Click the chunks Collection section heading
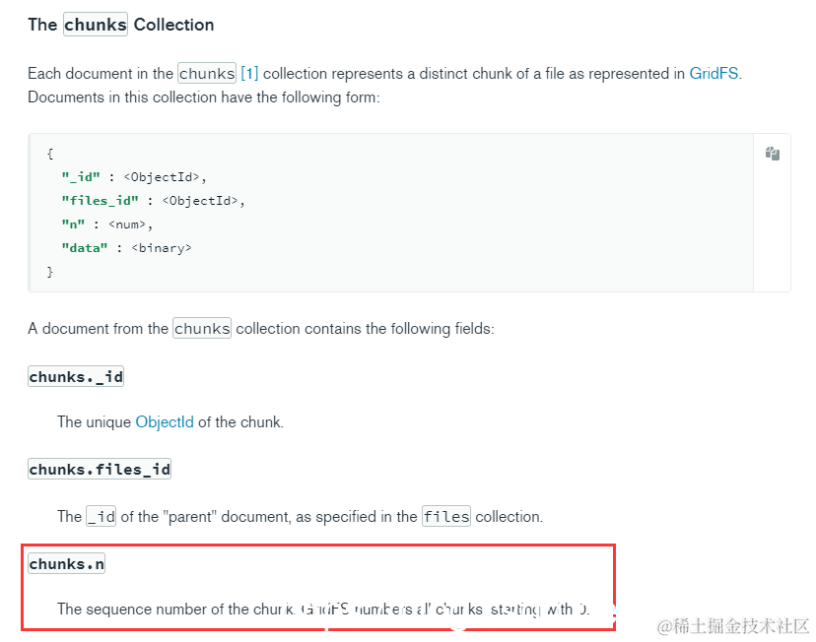816x642 pixels. click(121, 25)
